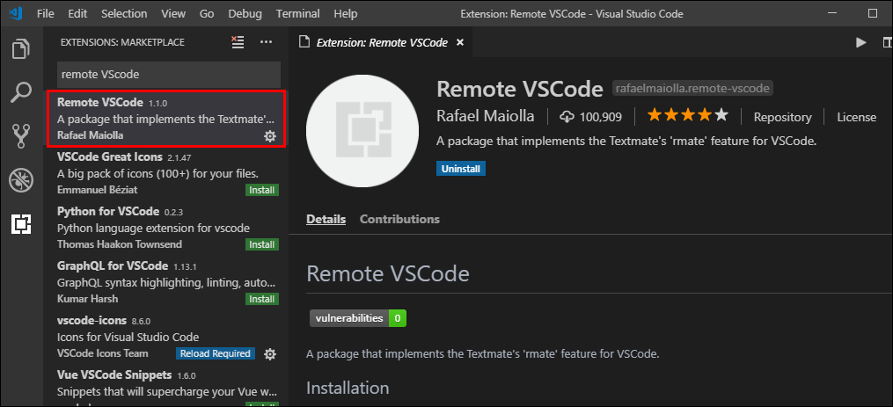Click the Uninstall button

click(461, 169)
